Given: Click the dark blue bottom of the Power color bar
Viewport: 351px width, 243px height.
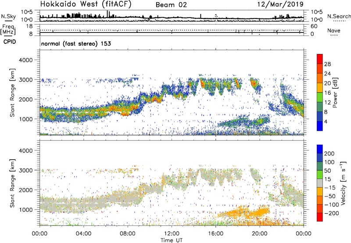Looking at the screenshot, I should [x=320, y=126].
